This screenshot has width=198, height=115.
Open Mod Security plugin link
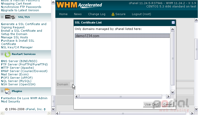(11, 101)
